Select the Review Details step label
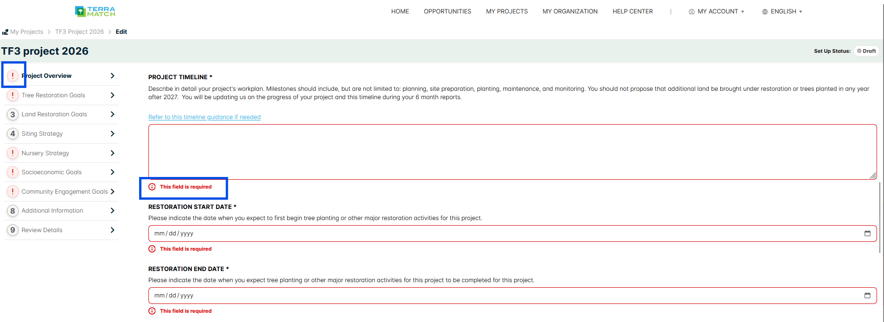 [42, 230]
